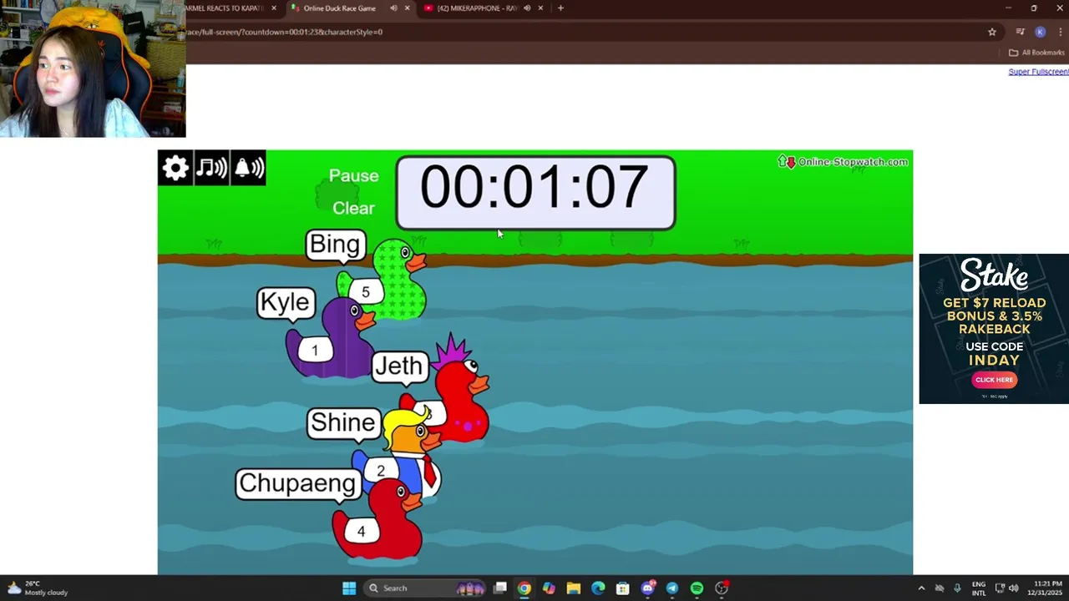This screenshot has width=1069, height=601.
Task: Open Spotify from taskbar
Action: pos(697,588)
